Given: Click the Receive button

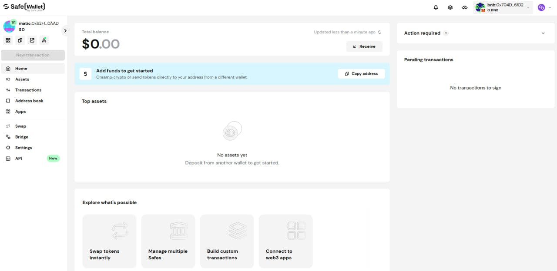Looking at the screenshot, I should click(x=364, y=46).
